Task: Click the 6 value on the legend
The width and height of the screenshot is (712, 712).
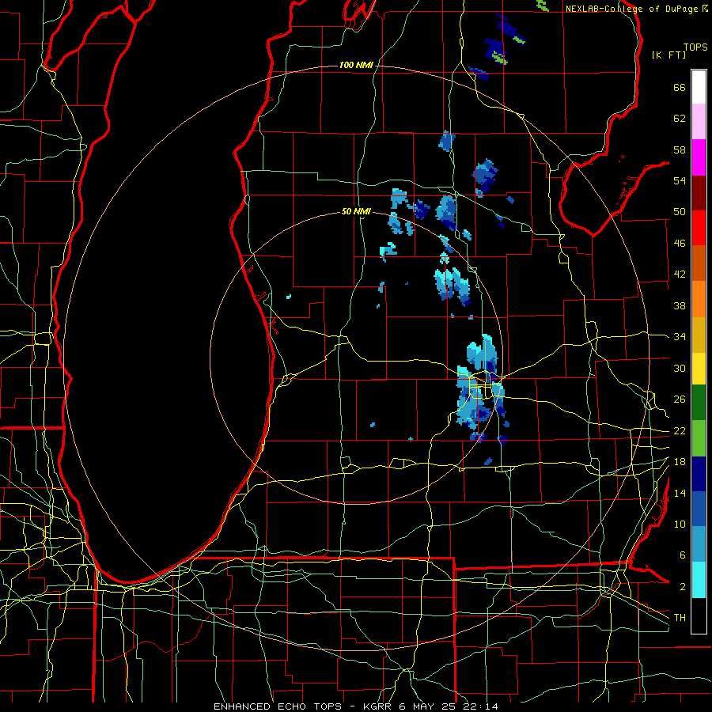Action: coord(683,555)
